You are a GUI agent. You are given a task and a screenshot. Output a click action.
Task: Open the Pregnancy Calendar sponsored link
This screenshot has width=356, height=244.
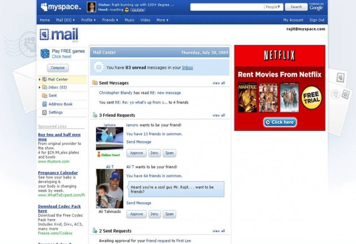(58, 173)
